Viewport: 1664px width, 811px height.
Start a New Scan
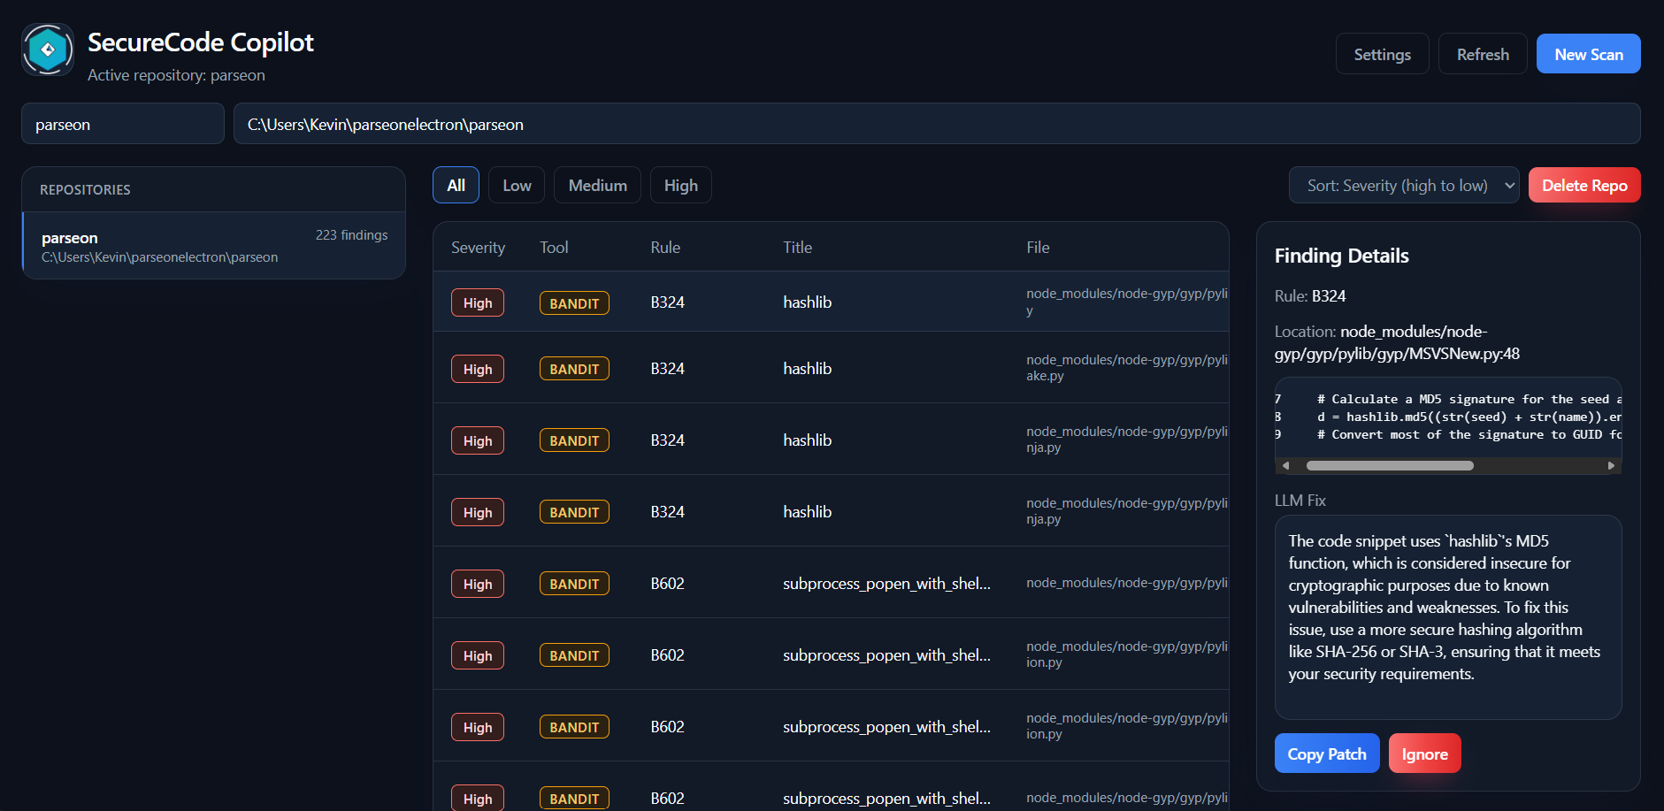(1588, 53)
